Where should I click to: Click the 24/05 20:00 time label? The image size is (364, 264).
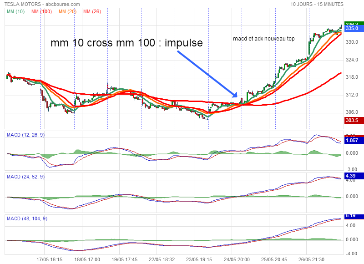point(237,259)
